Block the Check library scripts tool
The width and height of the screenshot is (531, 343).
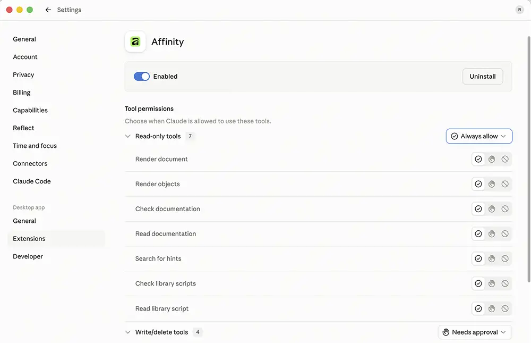505,283
